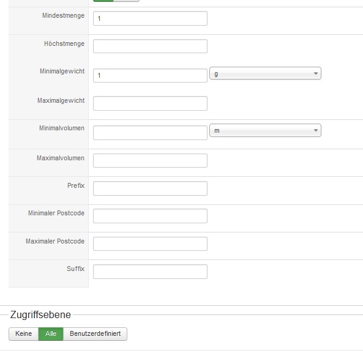Click the Minimalgewicht label text
The height and width of the screenshot is (353, 363).
(62, 71)
